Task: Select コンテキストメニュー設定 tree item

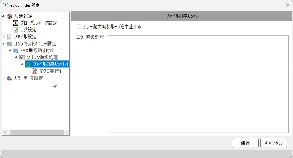Action: (35, 44)
